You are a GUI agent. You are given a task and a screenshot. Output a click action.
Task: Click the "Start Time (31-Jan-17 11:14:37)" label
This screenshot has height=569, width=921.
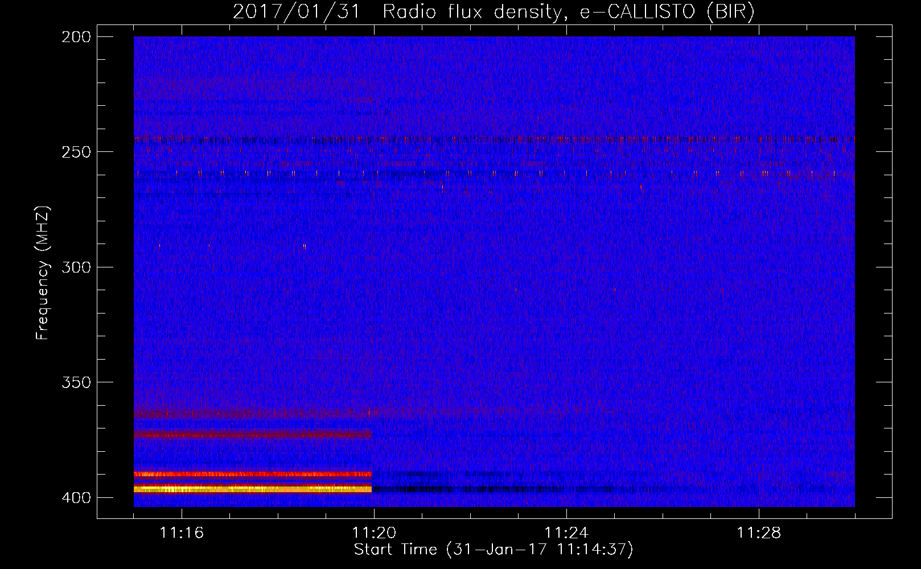(494, 550)
